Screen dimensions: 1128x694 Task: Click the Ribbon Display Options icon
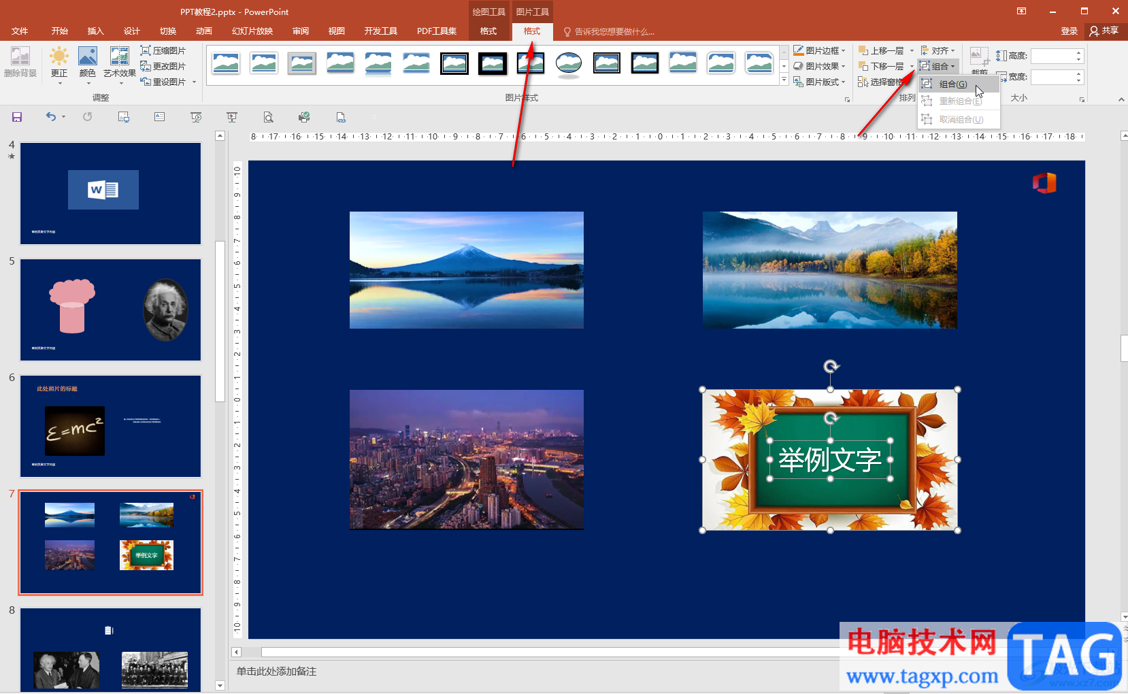click(1021, 12)
